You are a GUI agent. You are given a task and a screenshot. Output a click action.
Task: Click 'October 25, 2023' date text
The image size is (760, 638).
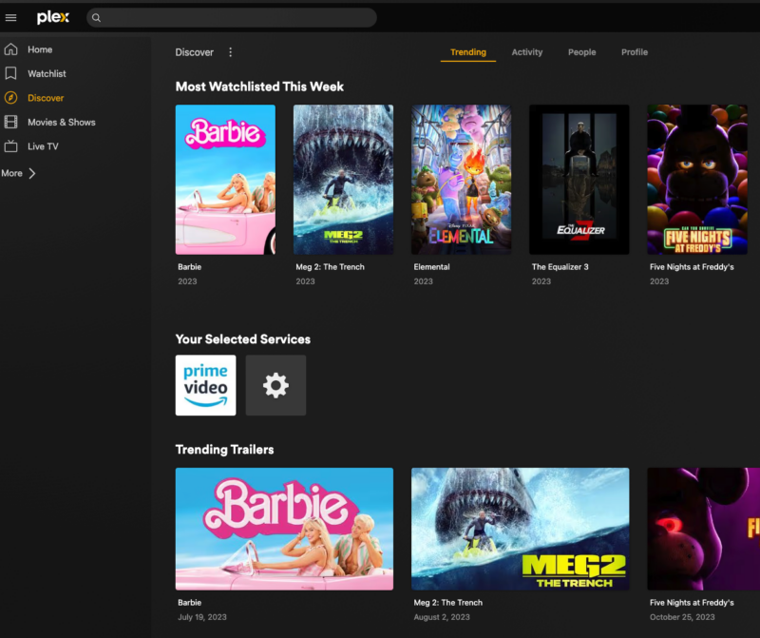pos(682,617)
